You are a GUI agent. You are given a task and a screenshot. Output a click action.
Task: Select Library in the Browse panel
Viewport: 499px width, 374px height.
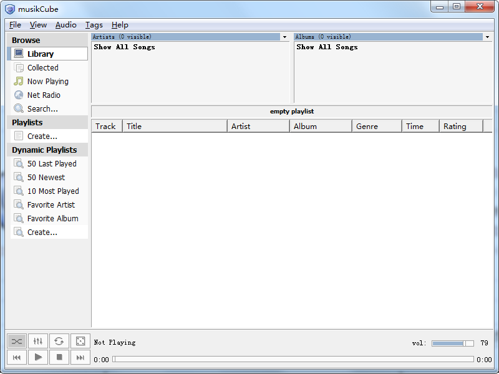[41, 54]
